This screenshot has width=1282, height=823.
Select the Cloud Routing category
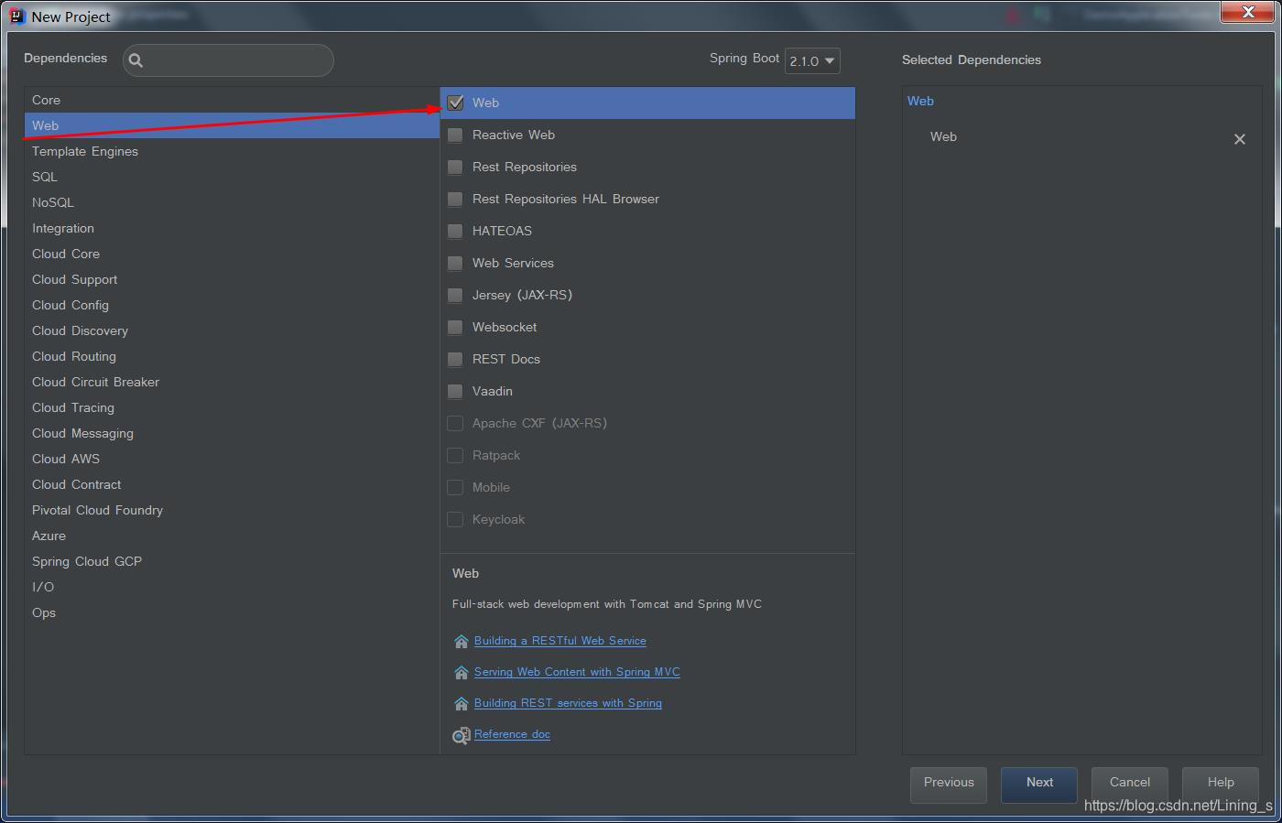click(232, 356)
